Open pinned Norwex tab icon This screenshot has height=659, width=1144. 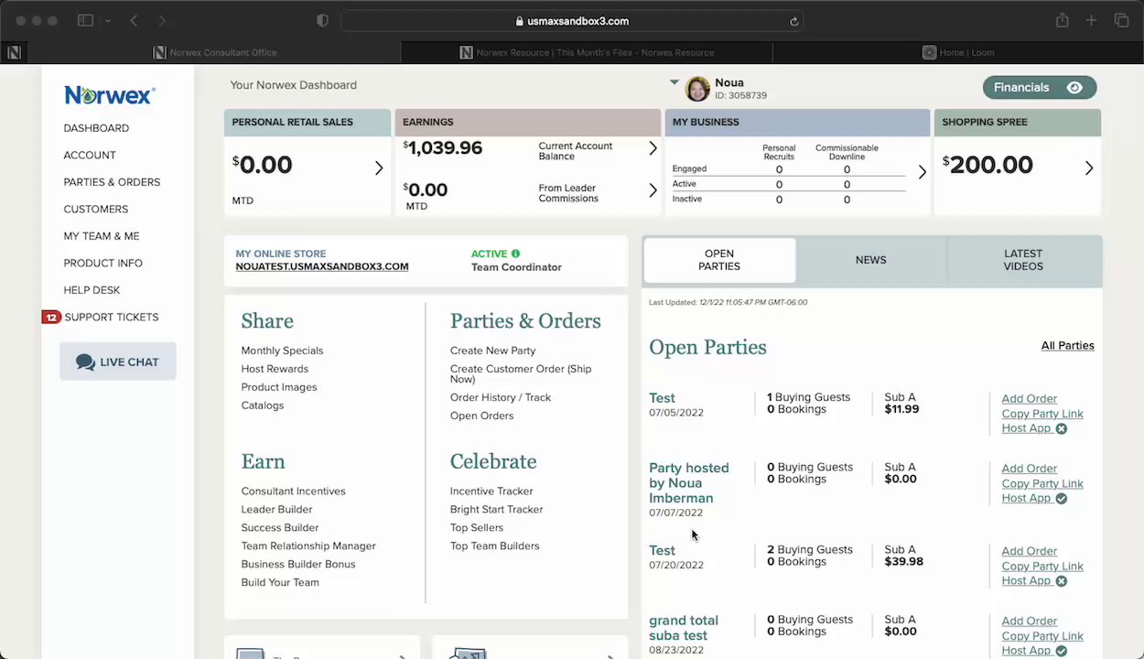pos(14,52)
